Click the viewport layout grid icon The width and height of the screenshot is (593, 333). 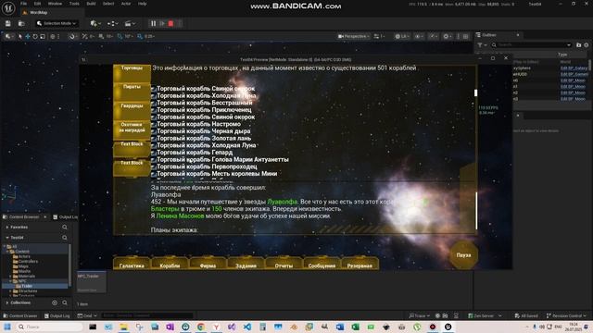pos(465,36)
